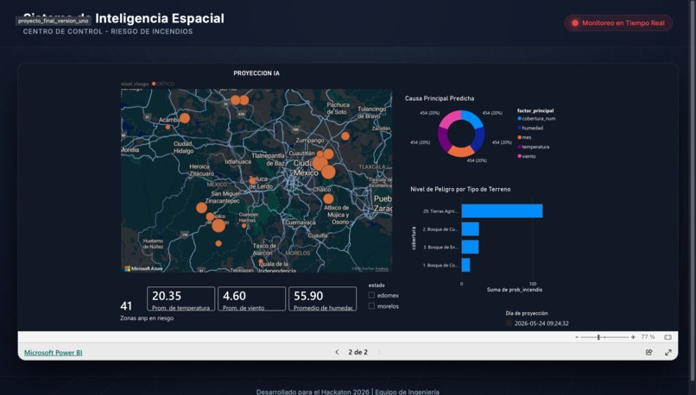Select the 3. Bosque de En... bar

(470, 247)
